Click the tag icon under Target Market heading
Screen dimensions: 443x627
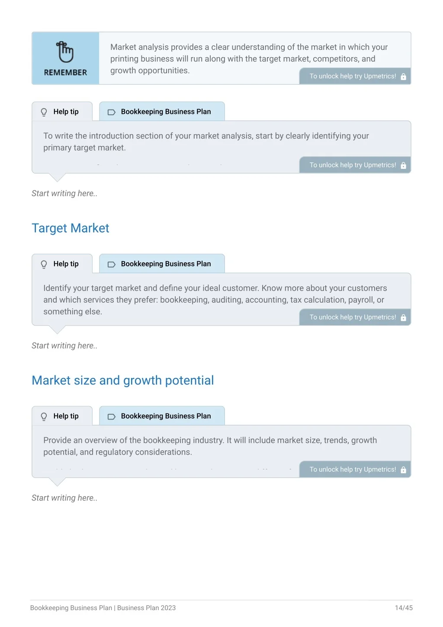pos(111,264)
